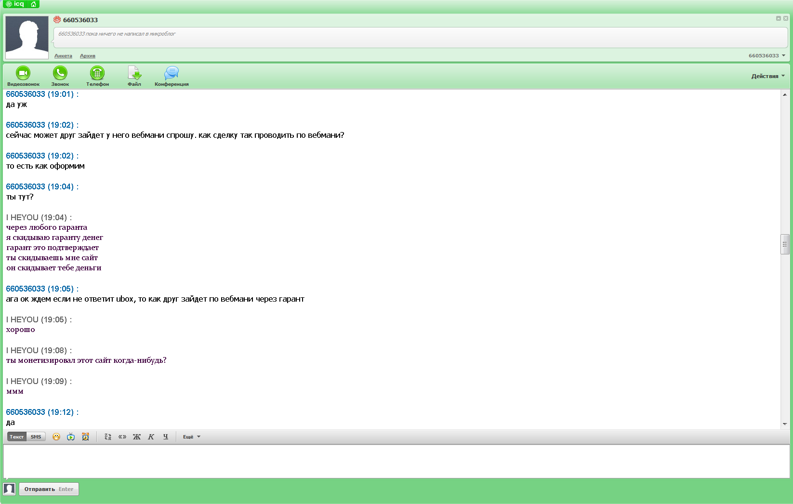Screen dimensions: 793x504
Task: Click the sender header 'I HEYOU (19:09)'
Action: point(39,381)
